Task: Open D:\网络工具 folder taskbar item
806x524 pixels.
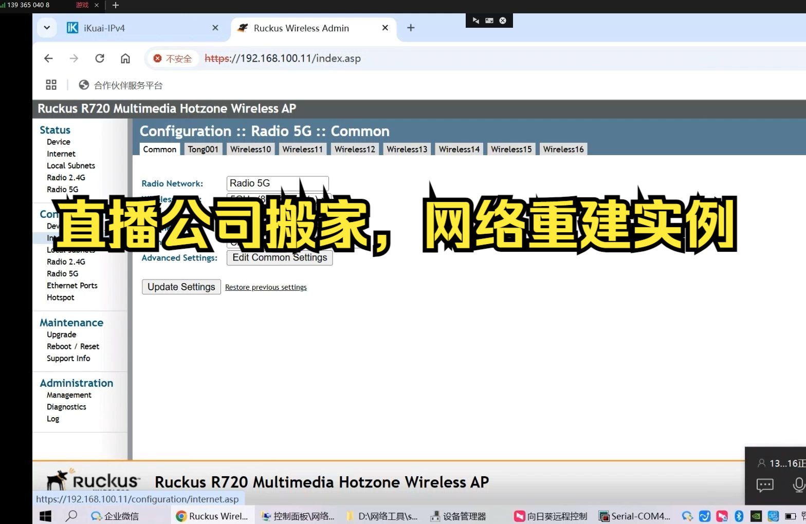Action: 382,516
